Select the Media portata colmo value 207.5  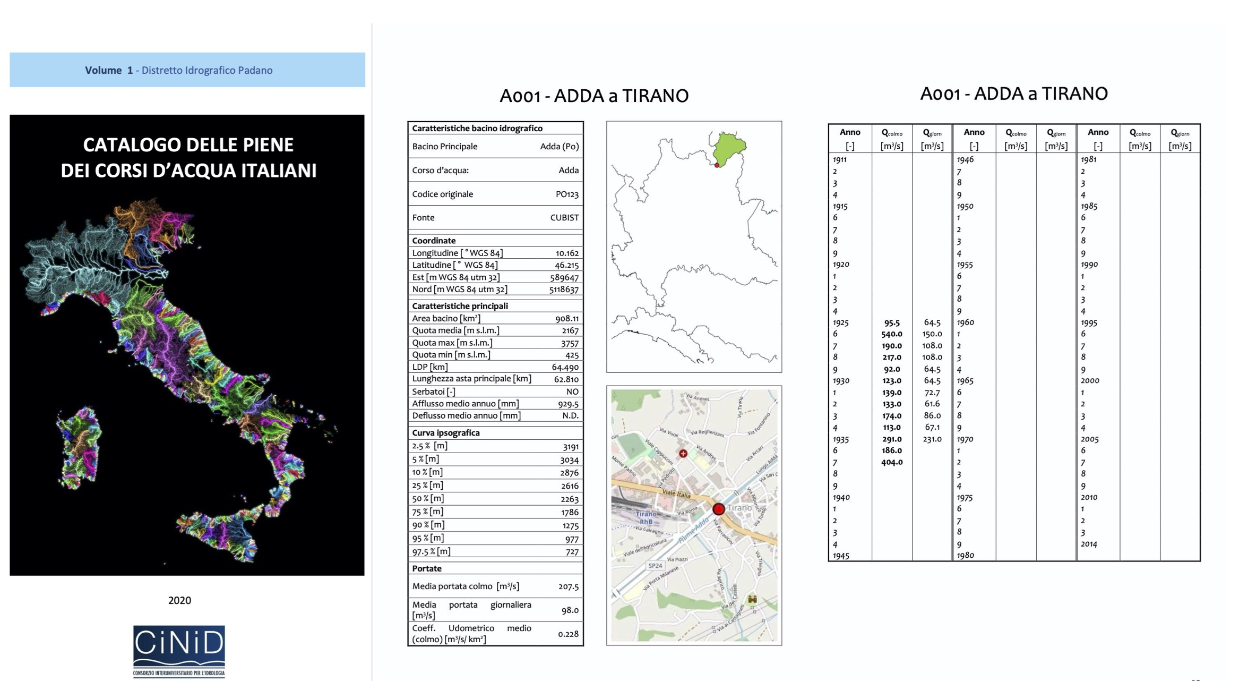[569, 586]
